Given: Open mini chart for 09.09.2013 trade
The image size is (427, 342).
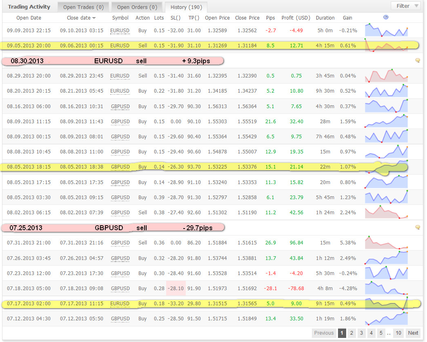Looking at the screenshot, I should 386,30.
